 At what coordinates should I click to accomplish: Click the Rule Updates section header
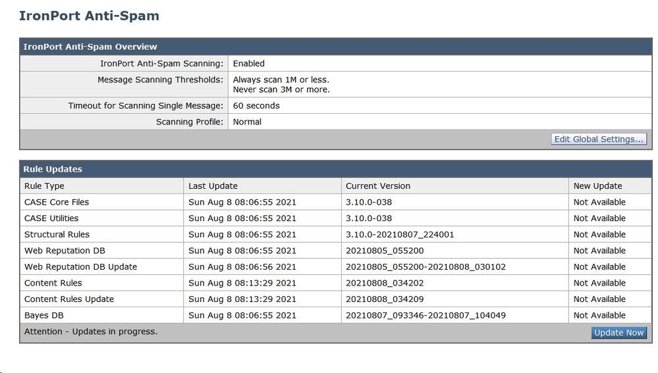[x=53, y=169]
